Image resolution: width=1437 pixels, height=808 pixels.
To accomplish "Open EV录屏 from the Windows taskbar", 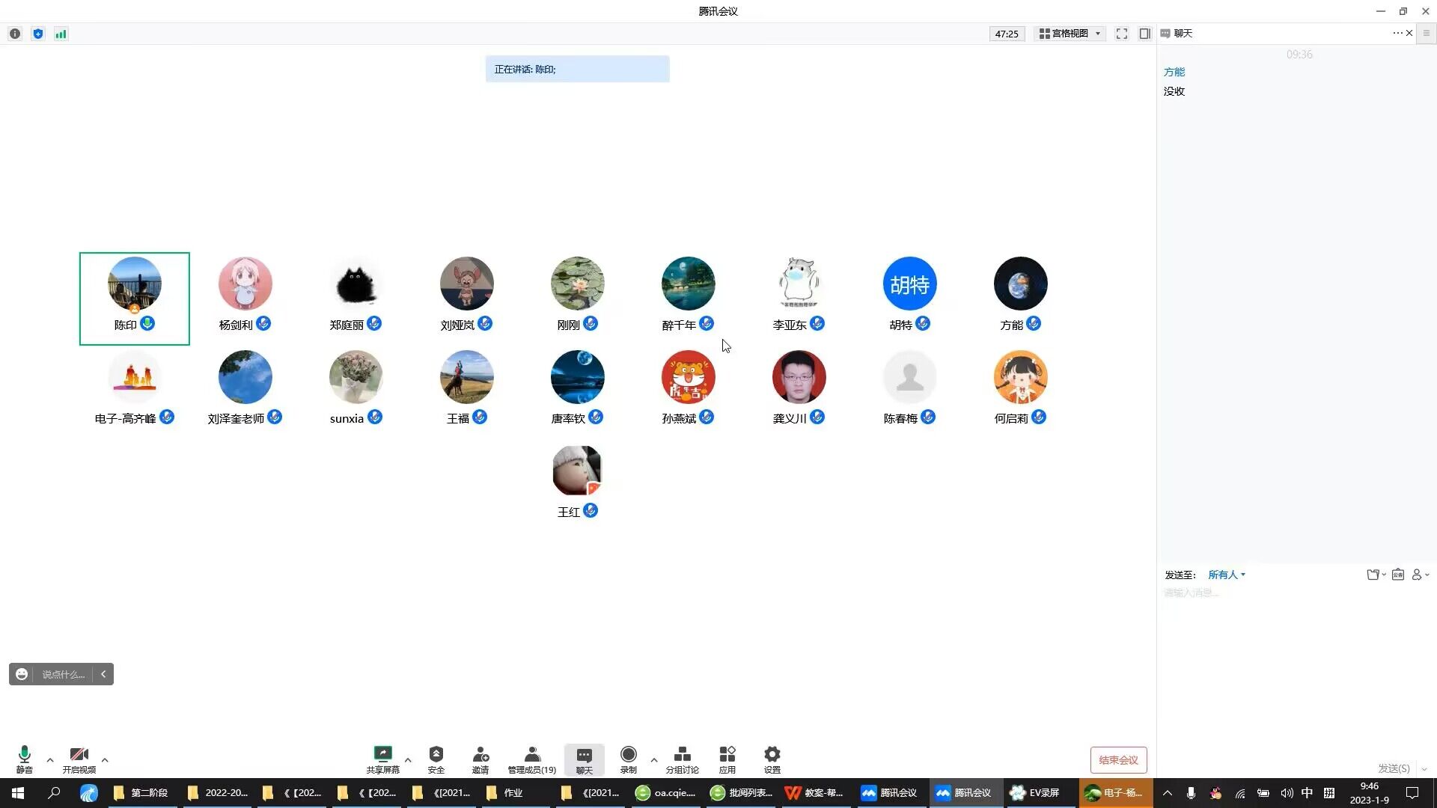I will pos(1036,793).
